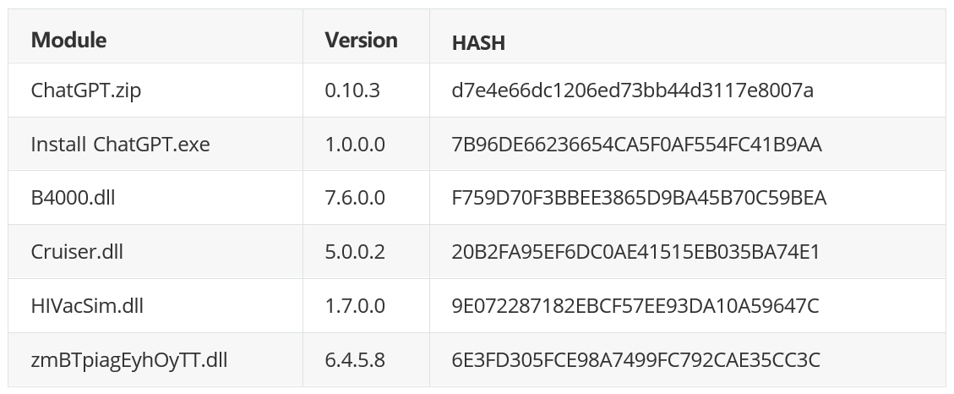
Task: Click version 6.4.5.8 cell
Action: pyautogui.click(x=355, y=360)
